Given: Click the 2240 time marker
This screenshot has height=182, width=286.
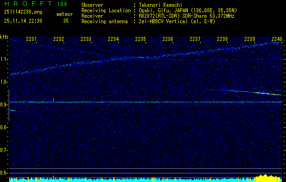Looking at the screenshot, I should pos(277,39).
